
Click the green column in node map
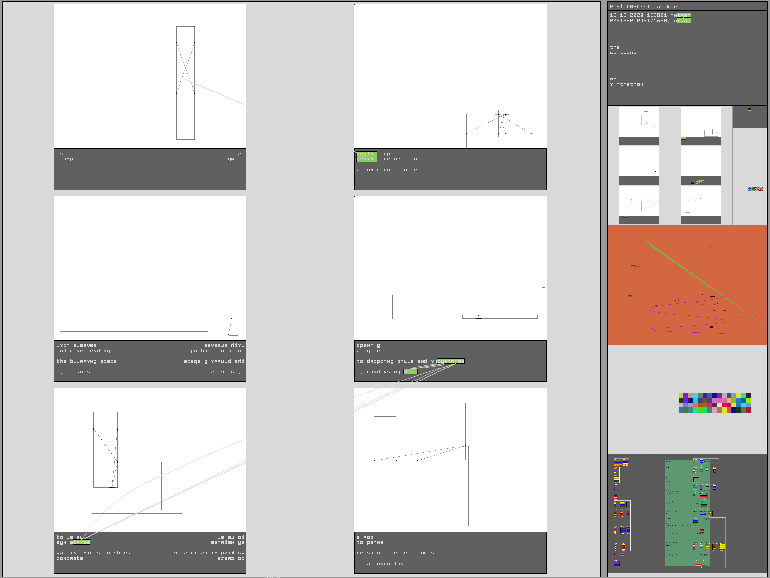(679, 513)
